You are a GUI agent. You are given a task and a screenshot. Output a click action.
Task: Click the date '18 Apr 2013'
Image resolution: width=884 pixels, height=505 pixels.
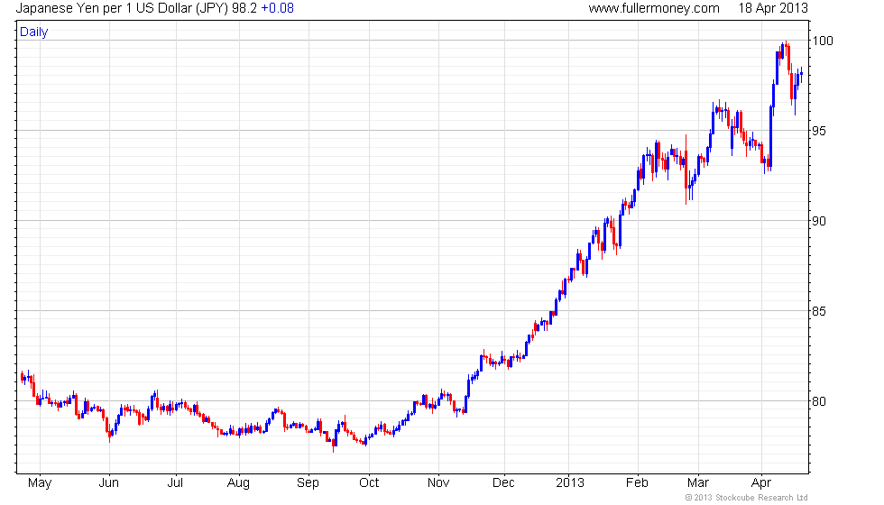773,8
